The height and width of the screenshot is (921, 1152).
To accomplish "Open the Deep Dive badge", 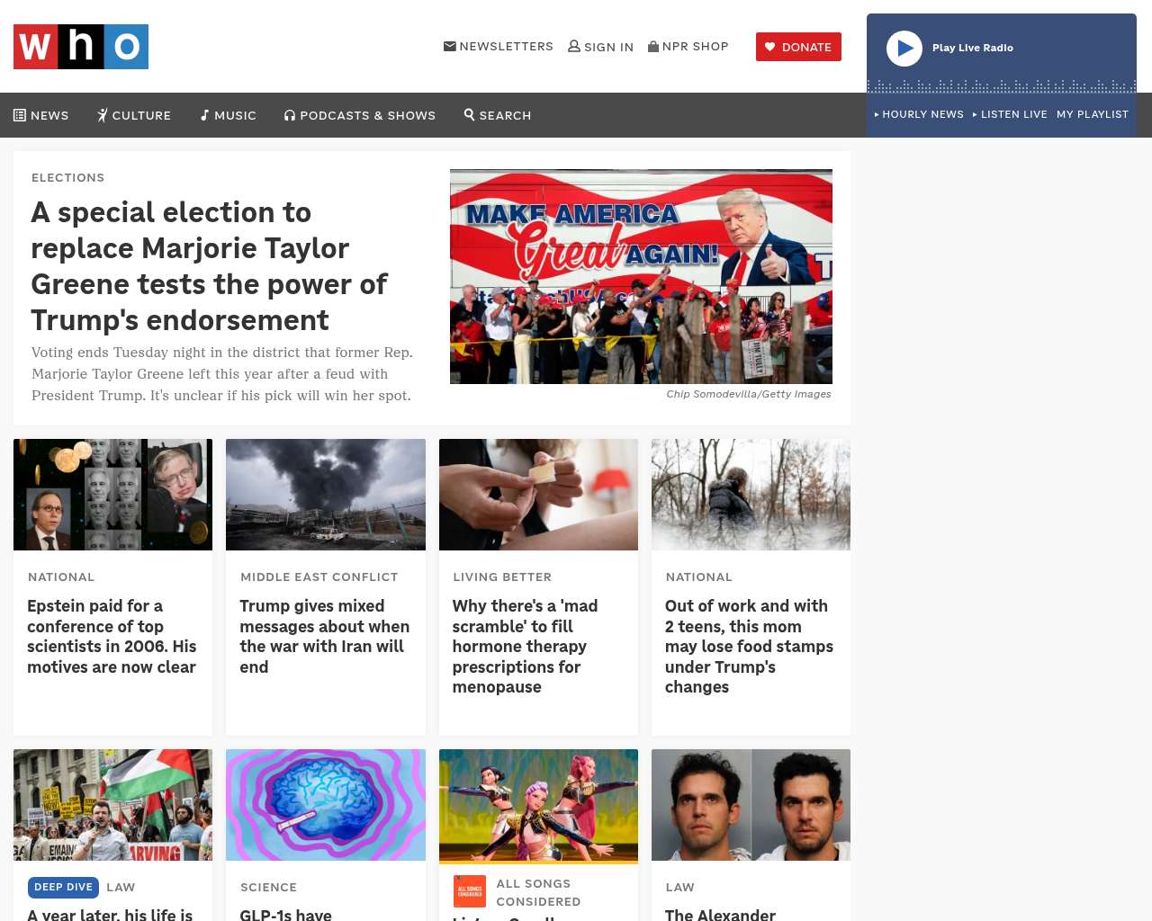I will [x=63, y=887].
